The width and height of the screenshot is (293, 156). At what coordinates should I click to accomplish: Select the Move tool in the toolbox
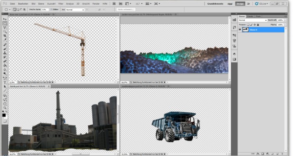click(x=5, y=19)
